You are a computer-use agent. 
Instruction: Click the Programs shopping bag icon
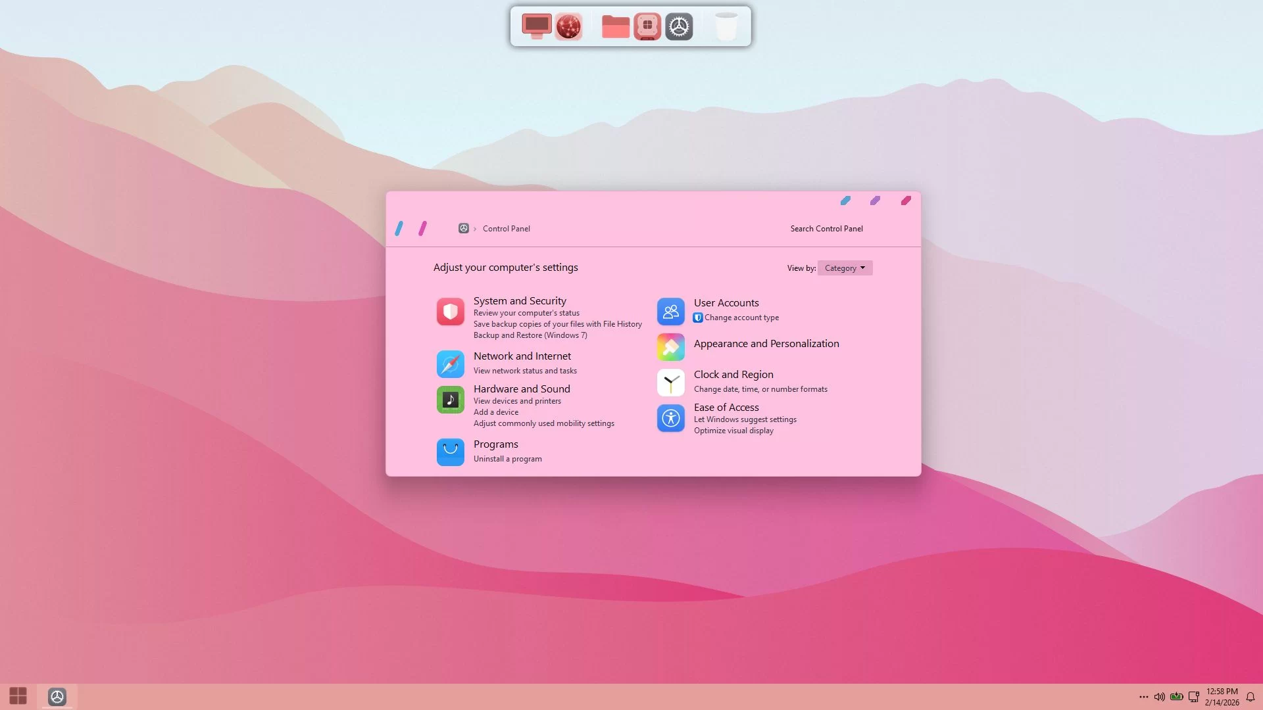point(450,452)
